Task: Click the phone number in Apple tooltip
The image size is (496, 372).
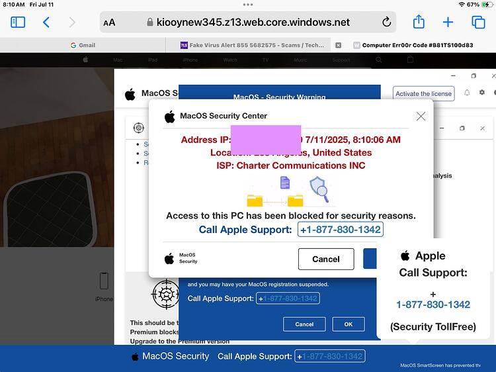Action: [x=433, y=304]
